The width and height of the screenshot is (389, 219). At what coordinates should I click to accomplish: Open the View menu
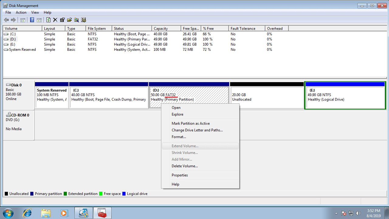[x=35, y=12]
